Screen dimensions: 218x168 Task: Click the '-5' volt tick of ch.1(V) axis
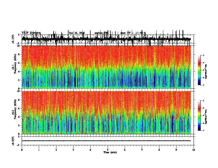(18, 43)
